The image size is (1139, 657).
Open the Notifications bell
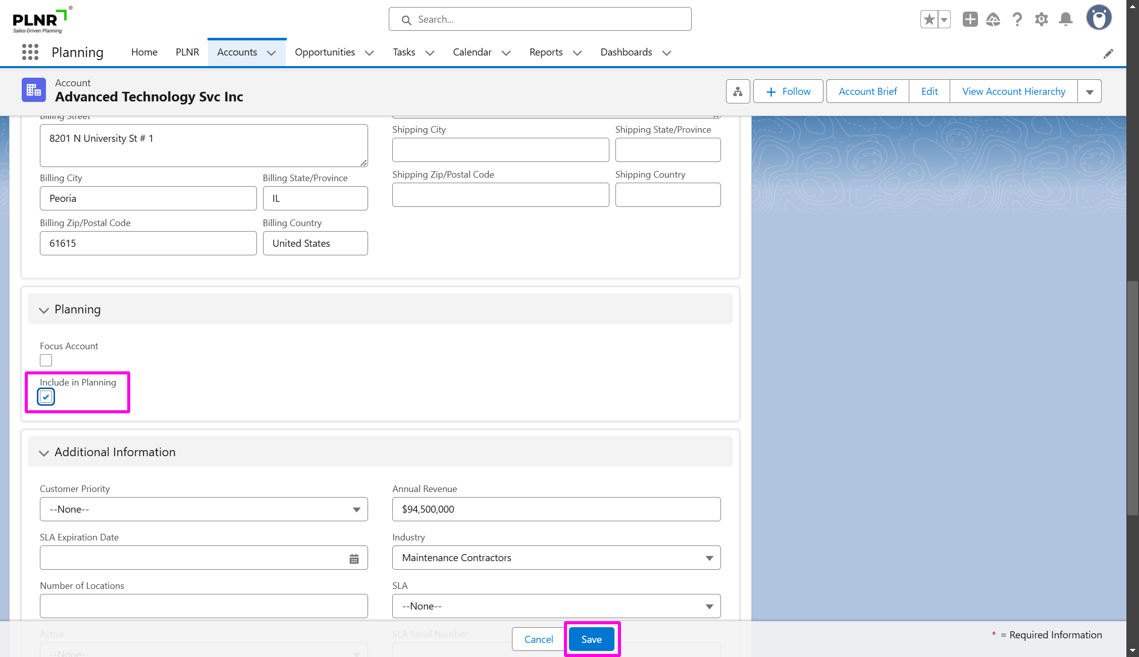tap(1066, 20)
